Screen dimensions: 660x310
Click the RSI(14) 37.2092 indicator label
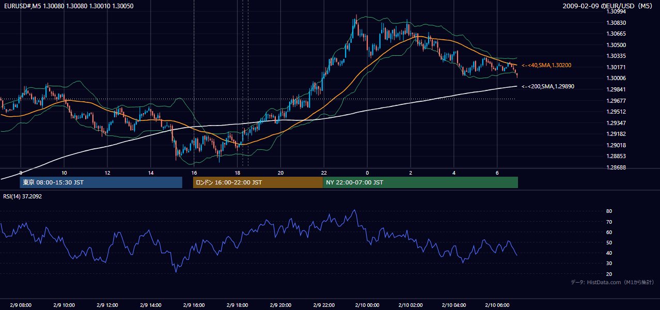point(23,196)
